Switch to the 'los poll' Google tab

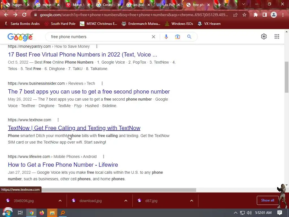[x=138, y=5]
